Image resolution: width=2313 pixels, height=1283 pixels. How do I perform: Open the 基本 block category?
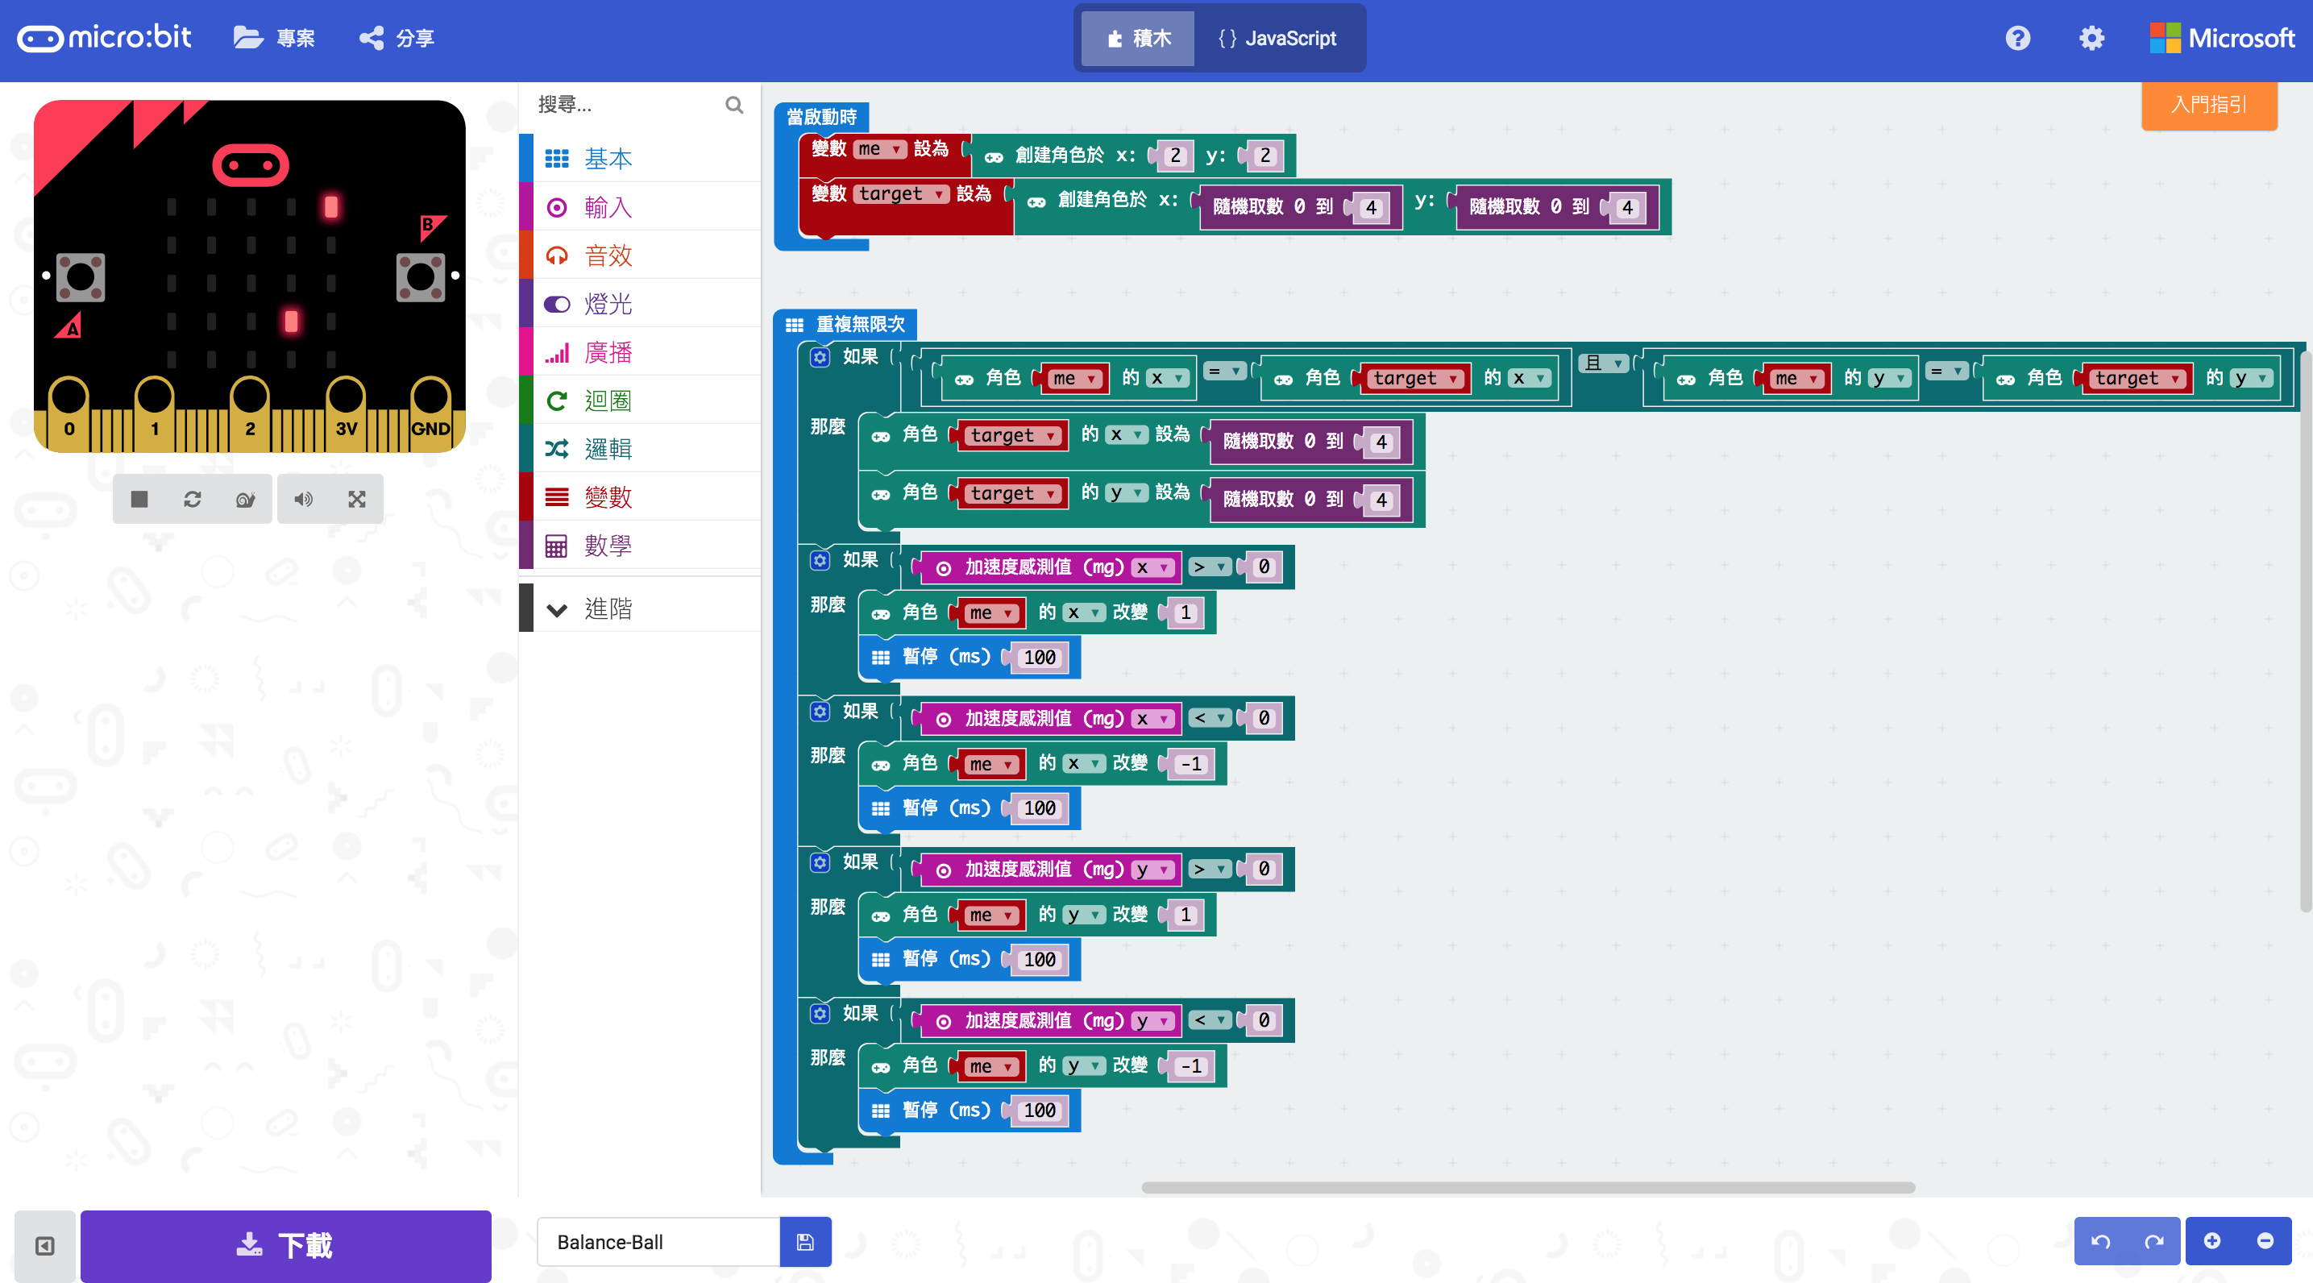pos(640,159)
